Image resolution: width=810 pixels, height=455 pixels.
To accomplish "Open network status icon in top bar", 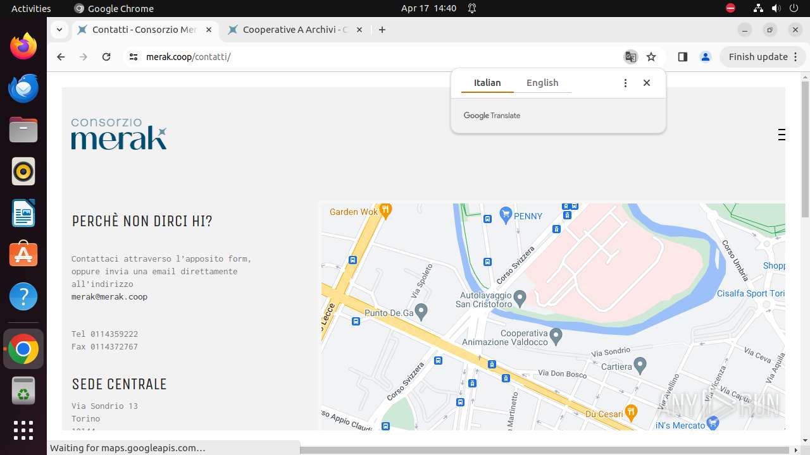I will [758, 8].
